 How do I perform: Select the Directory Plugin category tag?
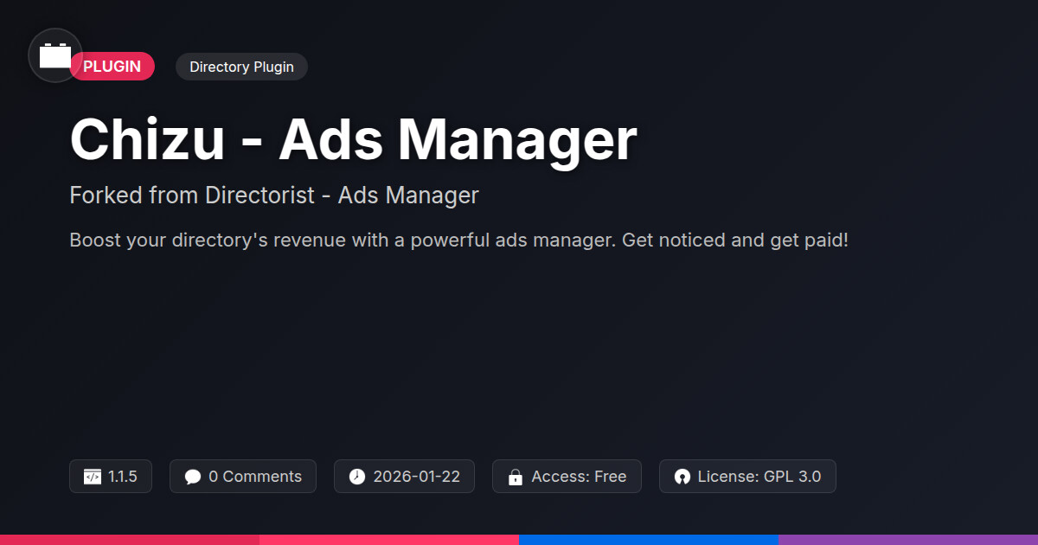click(x=241, y=67)
